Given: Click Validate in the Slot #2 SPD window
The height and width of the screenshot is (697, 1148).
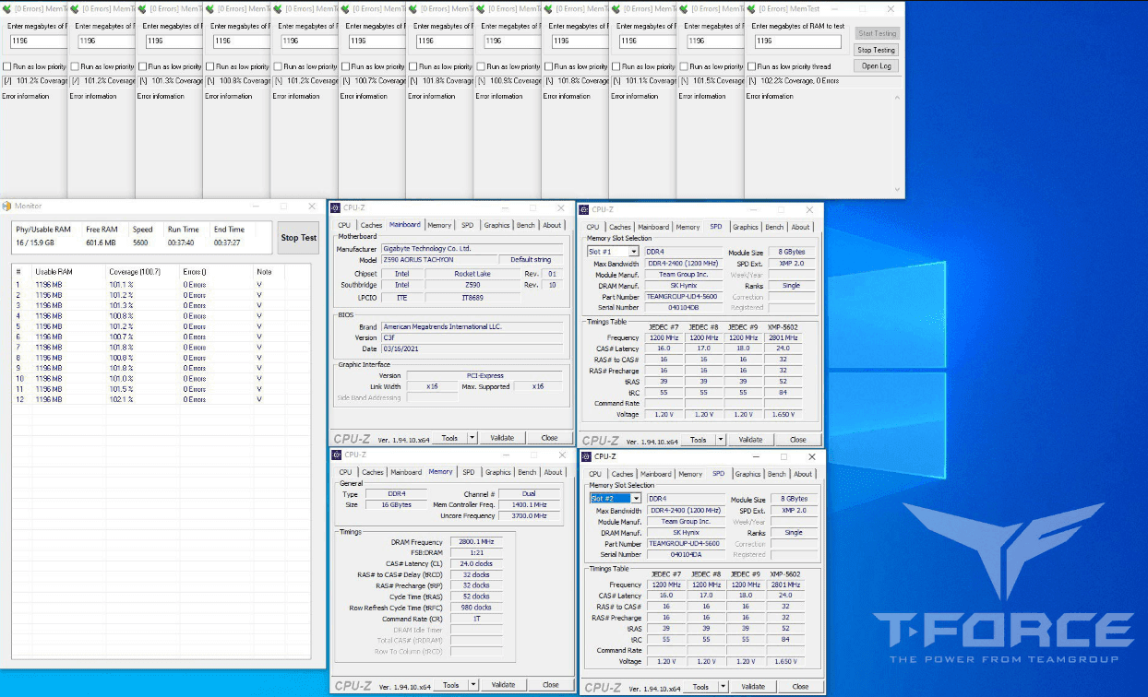Looking at the screenshot, I should (753, 687).
